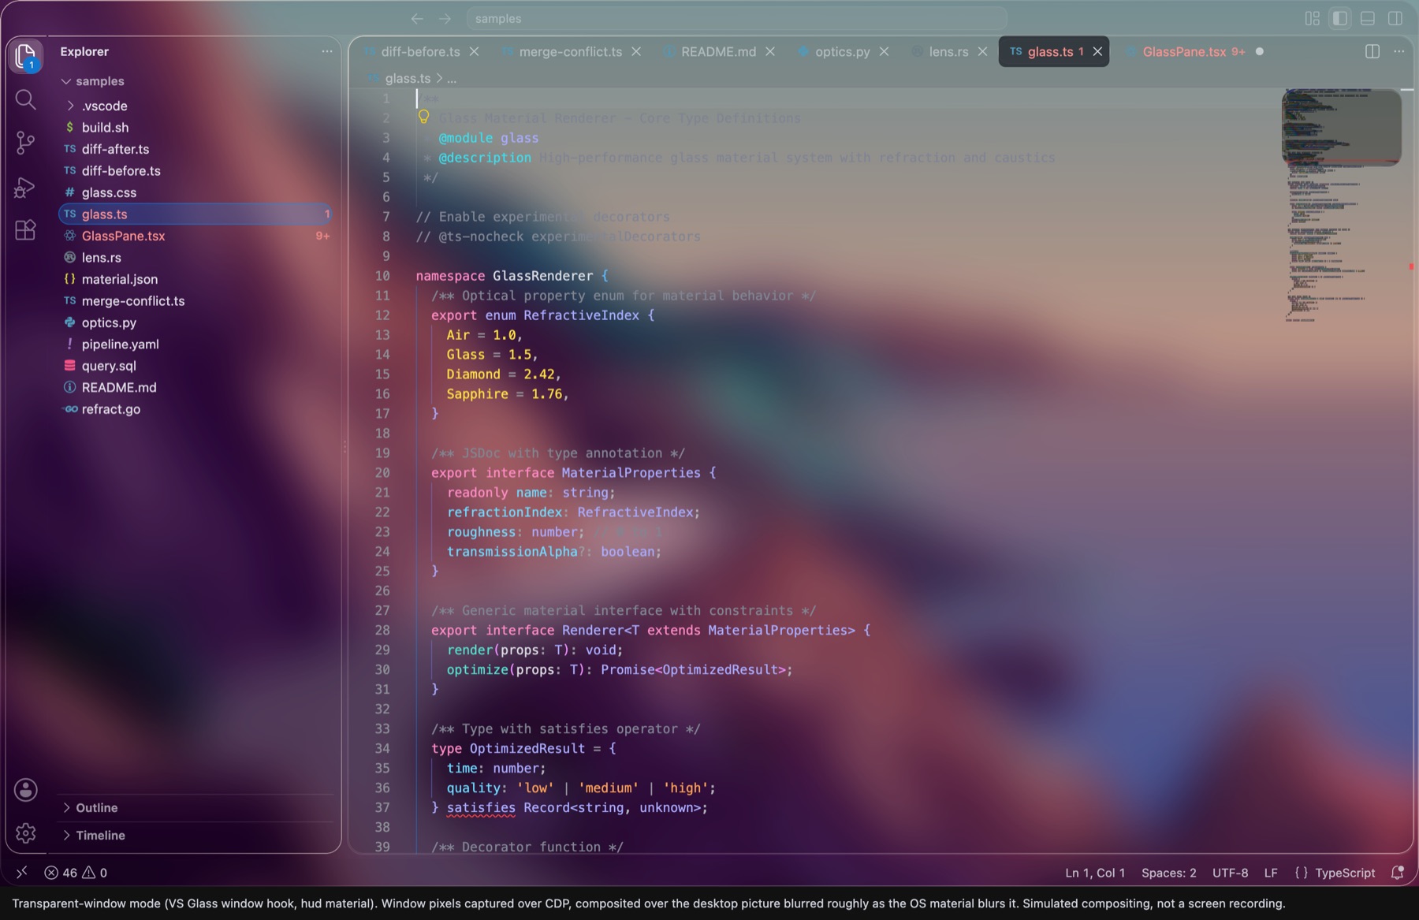Click Ln 1, Col 1 to go to line

[1095, 873]
